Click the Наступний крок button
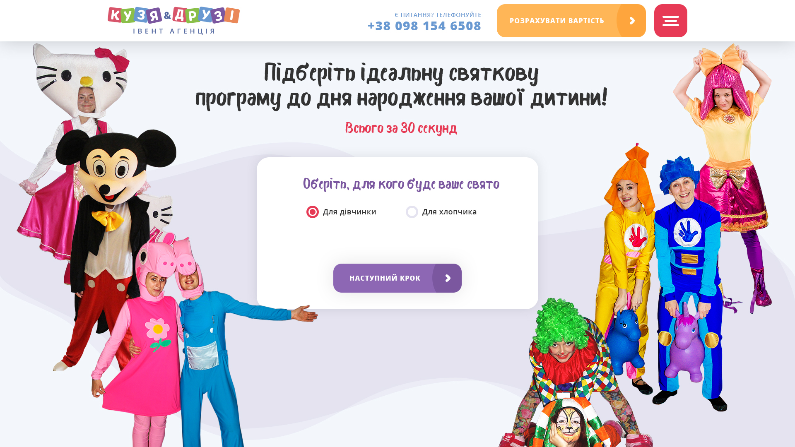The image size is (795, 447). (397, 278)
